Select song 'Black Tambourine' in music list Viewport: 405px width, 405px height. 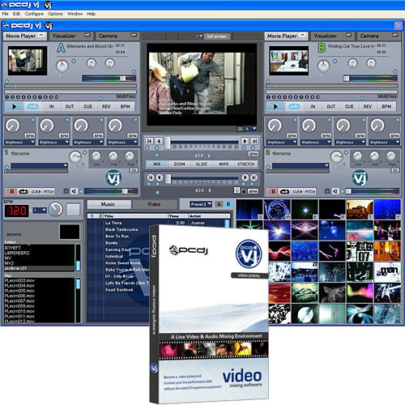tap(122, 229)
